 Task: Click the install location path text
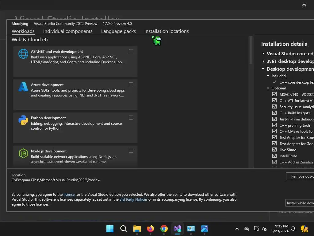point(56,180)
